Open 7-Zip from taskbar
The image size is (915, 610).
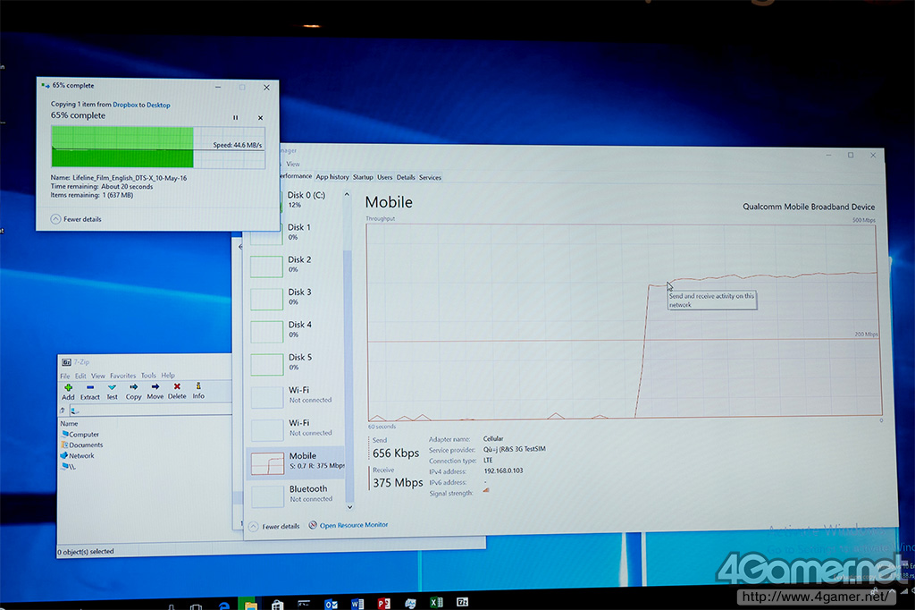462,602
